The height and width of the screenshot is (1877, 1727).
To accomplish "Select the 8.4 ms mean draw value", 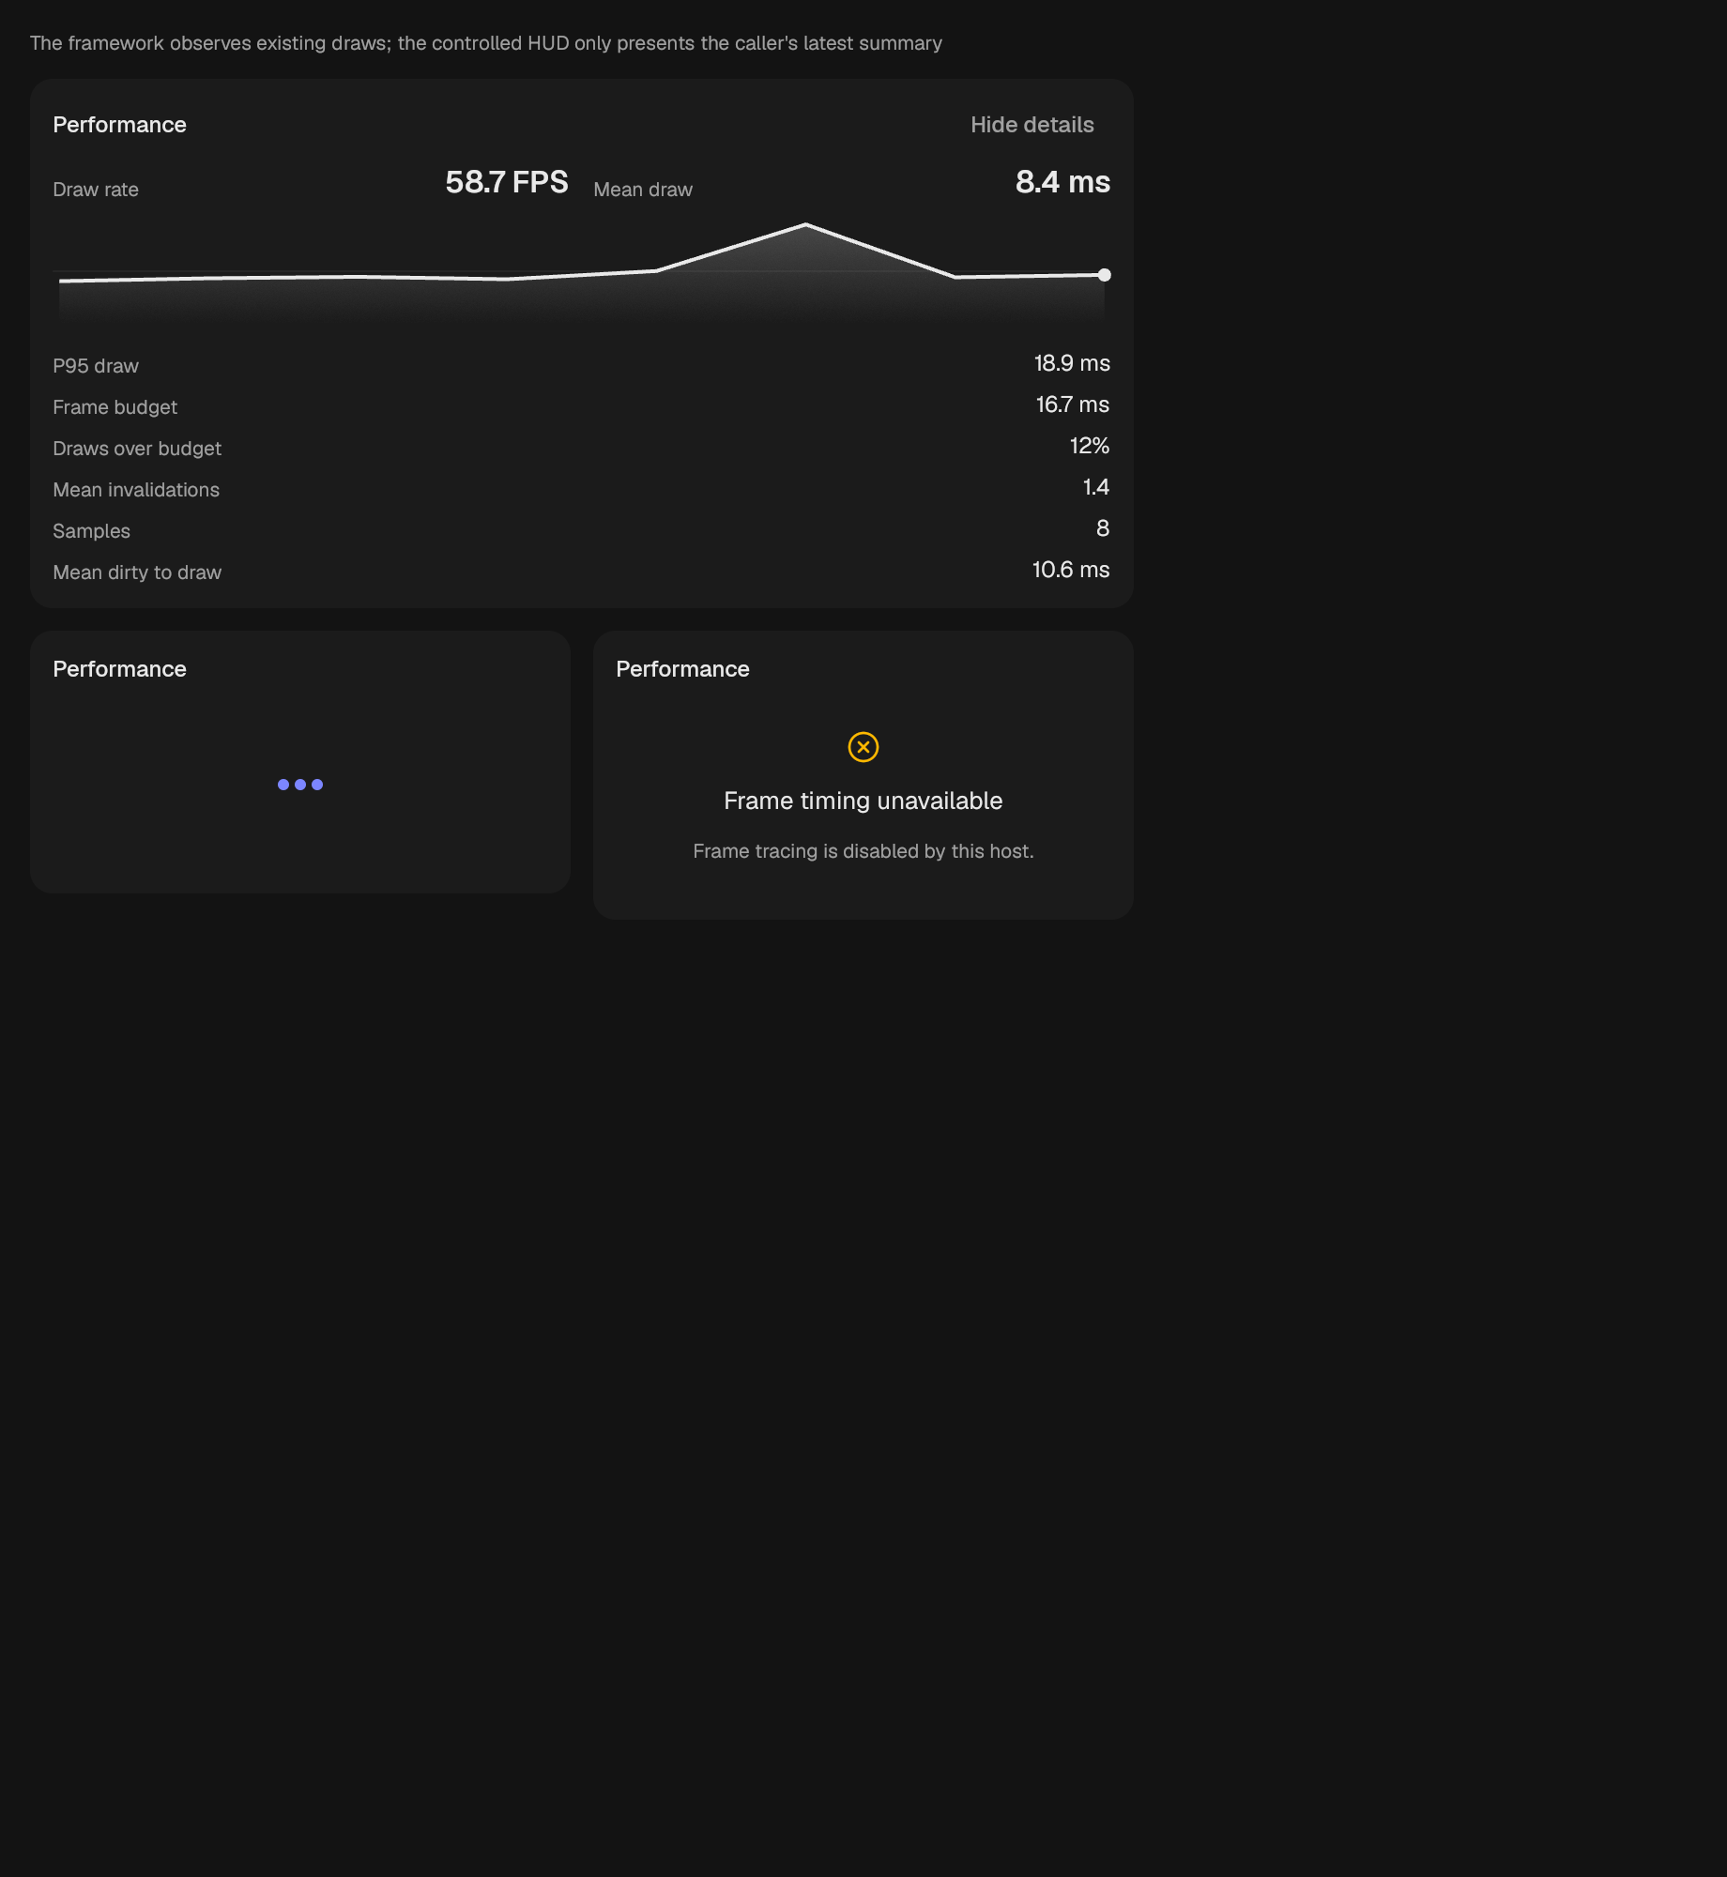I will 1062,182.
